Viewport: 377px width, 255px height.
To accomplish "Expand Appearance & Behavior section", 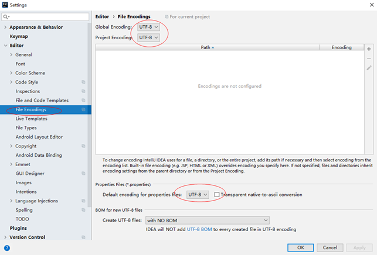I will tap(5, 27).
